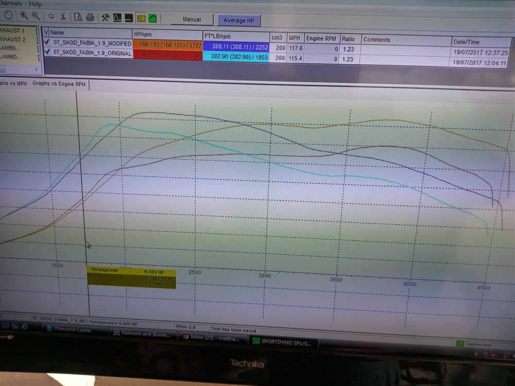Click the Average HP button

(239, 21)
